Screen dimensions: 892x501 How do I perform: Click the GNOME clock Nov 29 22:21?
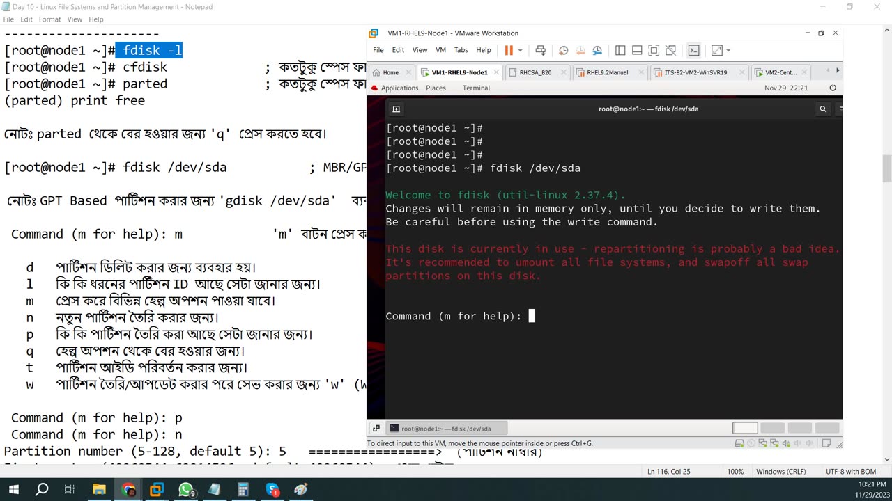786,88
